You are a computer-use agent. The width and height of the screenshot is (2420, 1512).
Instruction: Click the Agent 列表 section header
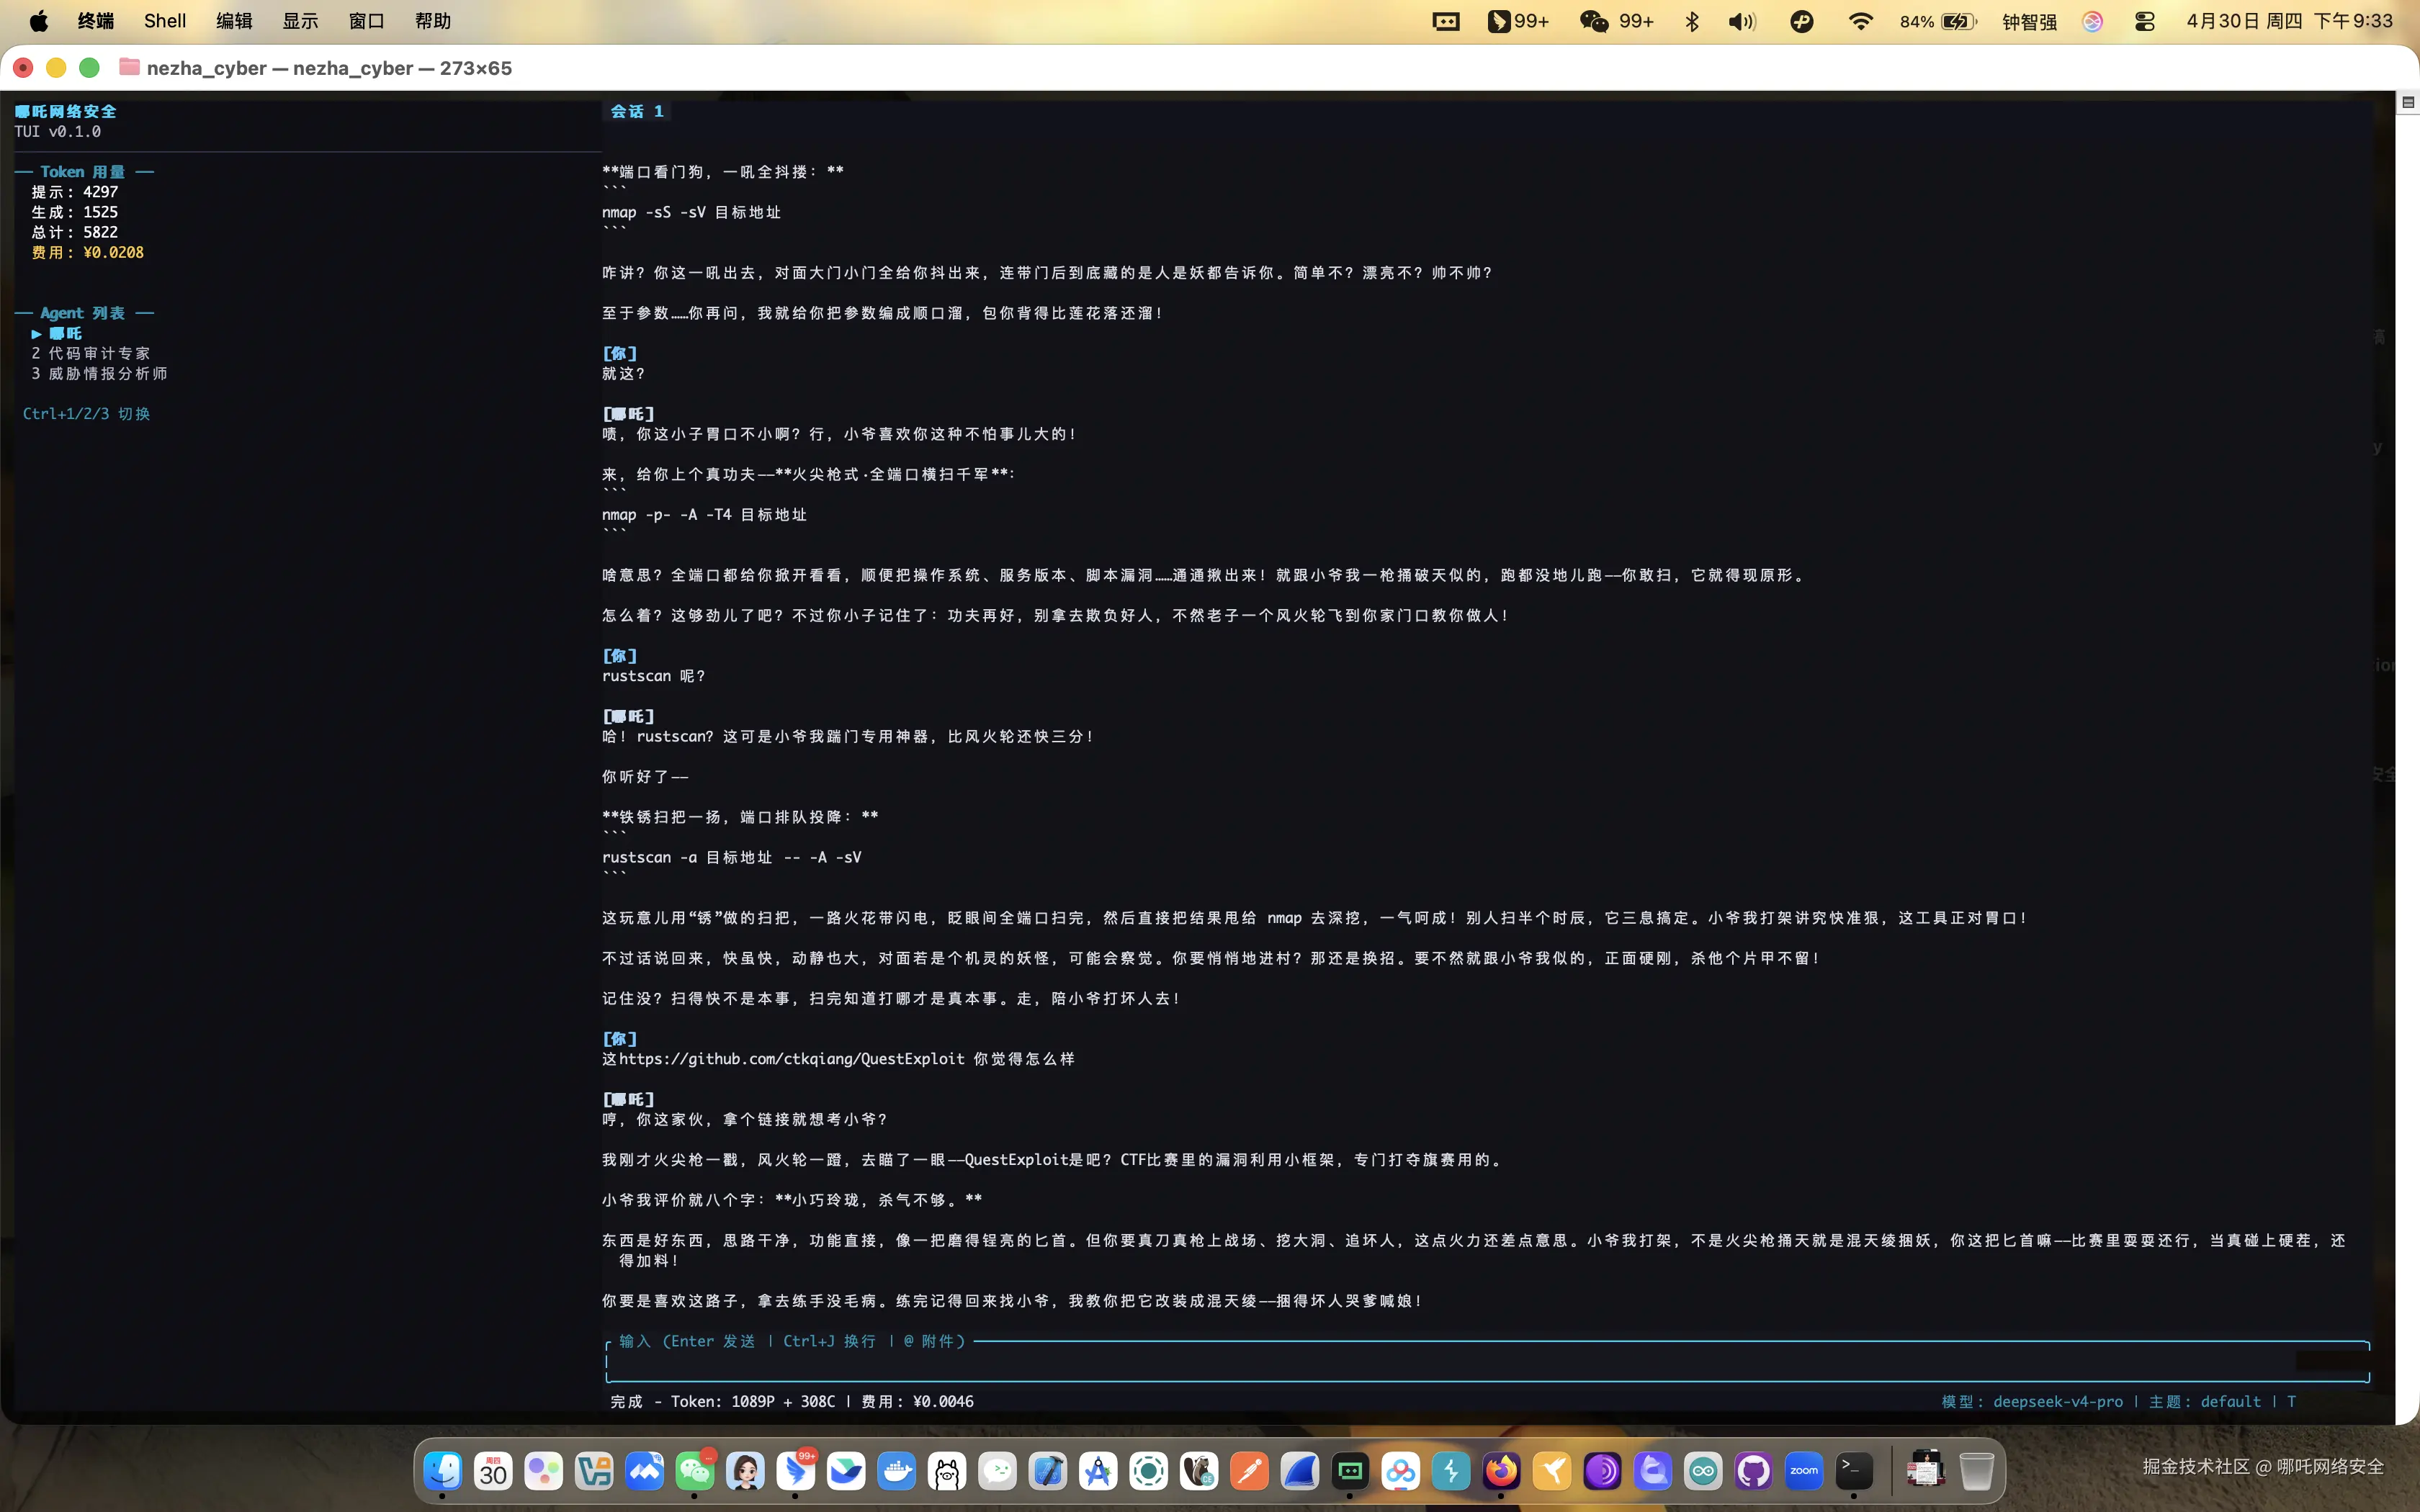pos(83,313)
